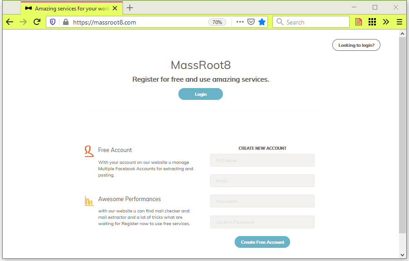Screen dimensions: 409x261
Task: Save page to Pocket
Action: pyautogui.click(x=251, y=22)
